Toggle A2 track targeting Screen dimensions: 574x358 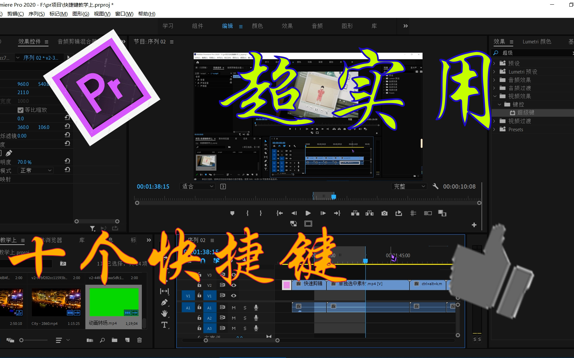(209, 318)
